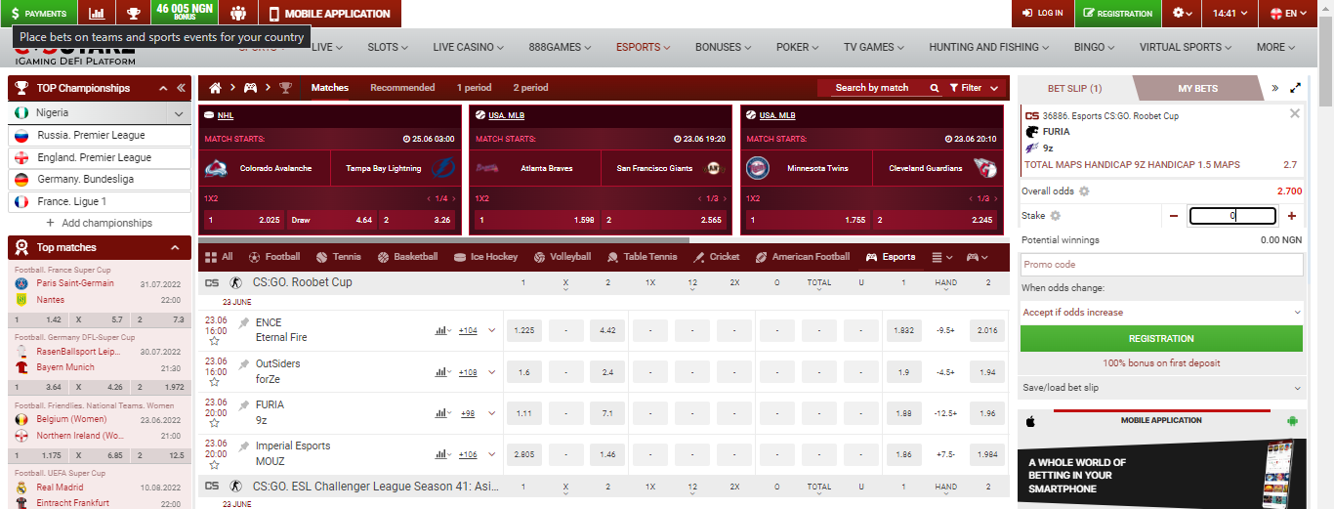Open LIVE CASINO navigation menu
The width and height of the screenshot is (1334, 509).
469,47
